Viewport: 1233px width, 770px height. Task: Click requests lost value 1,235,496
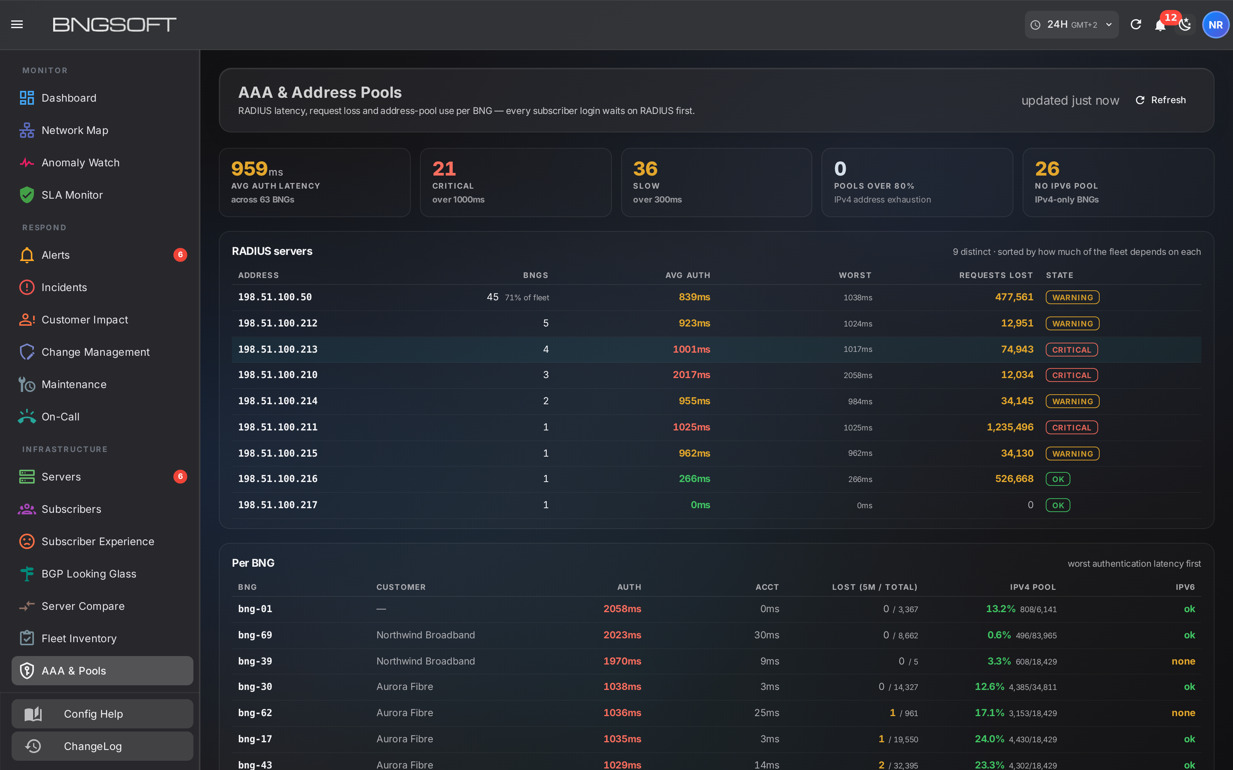1010,427
